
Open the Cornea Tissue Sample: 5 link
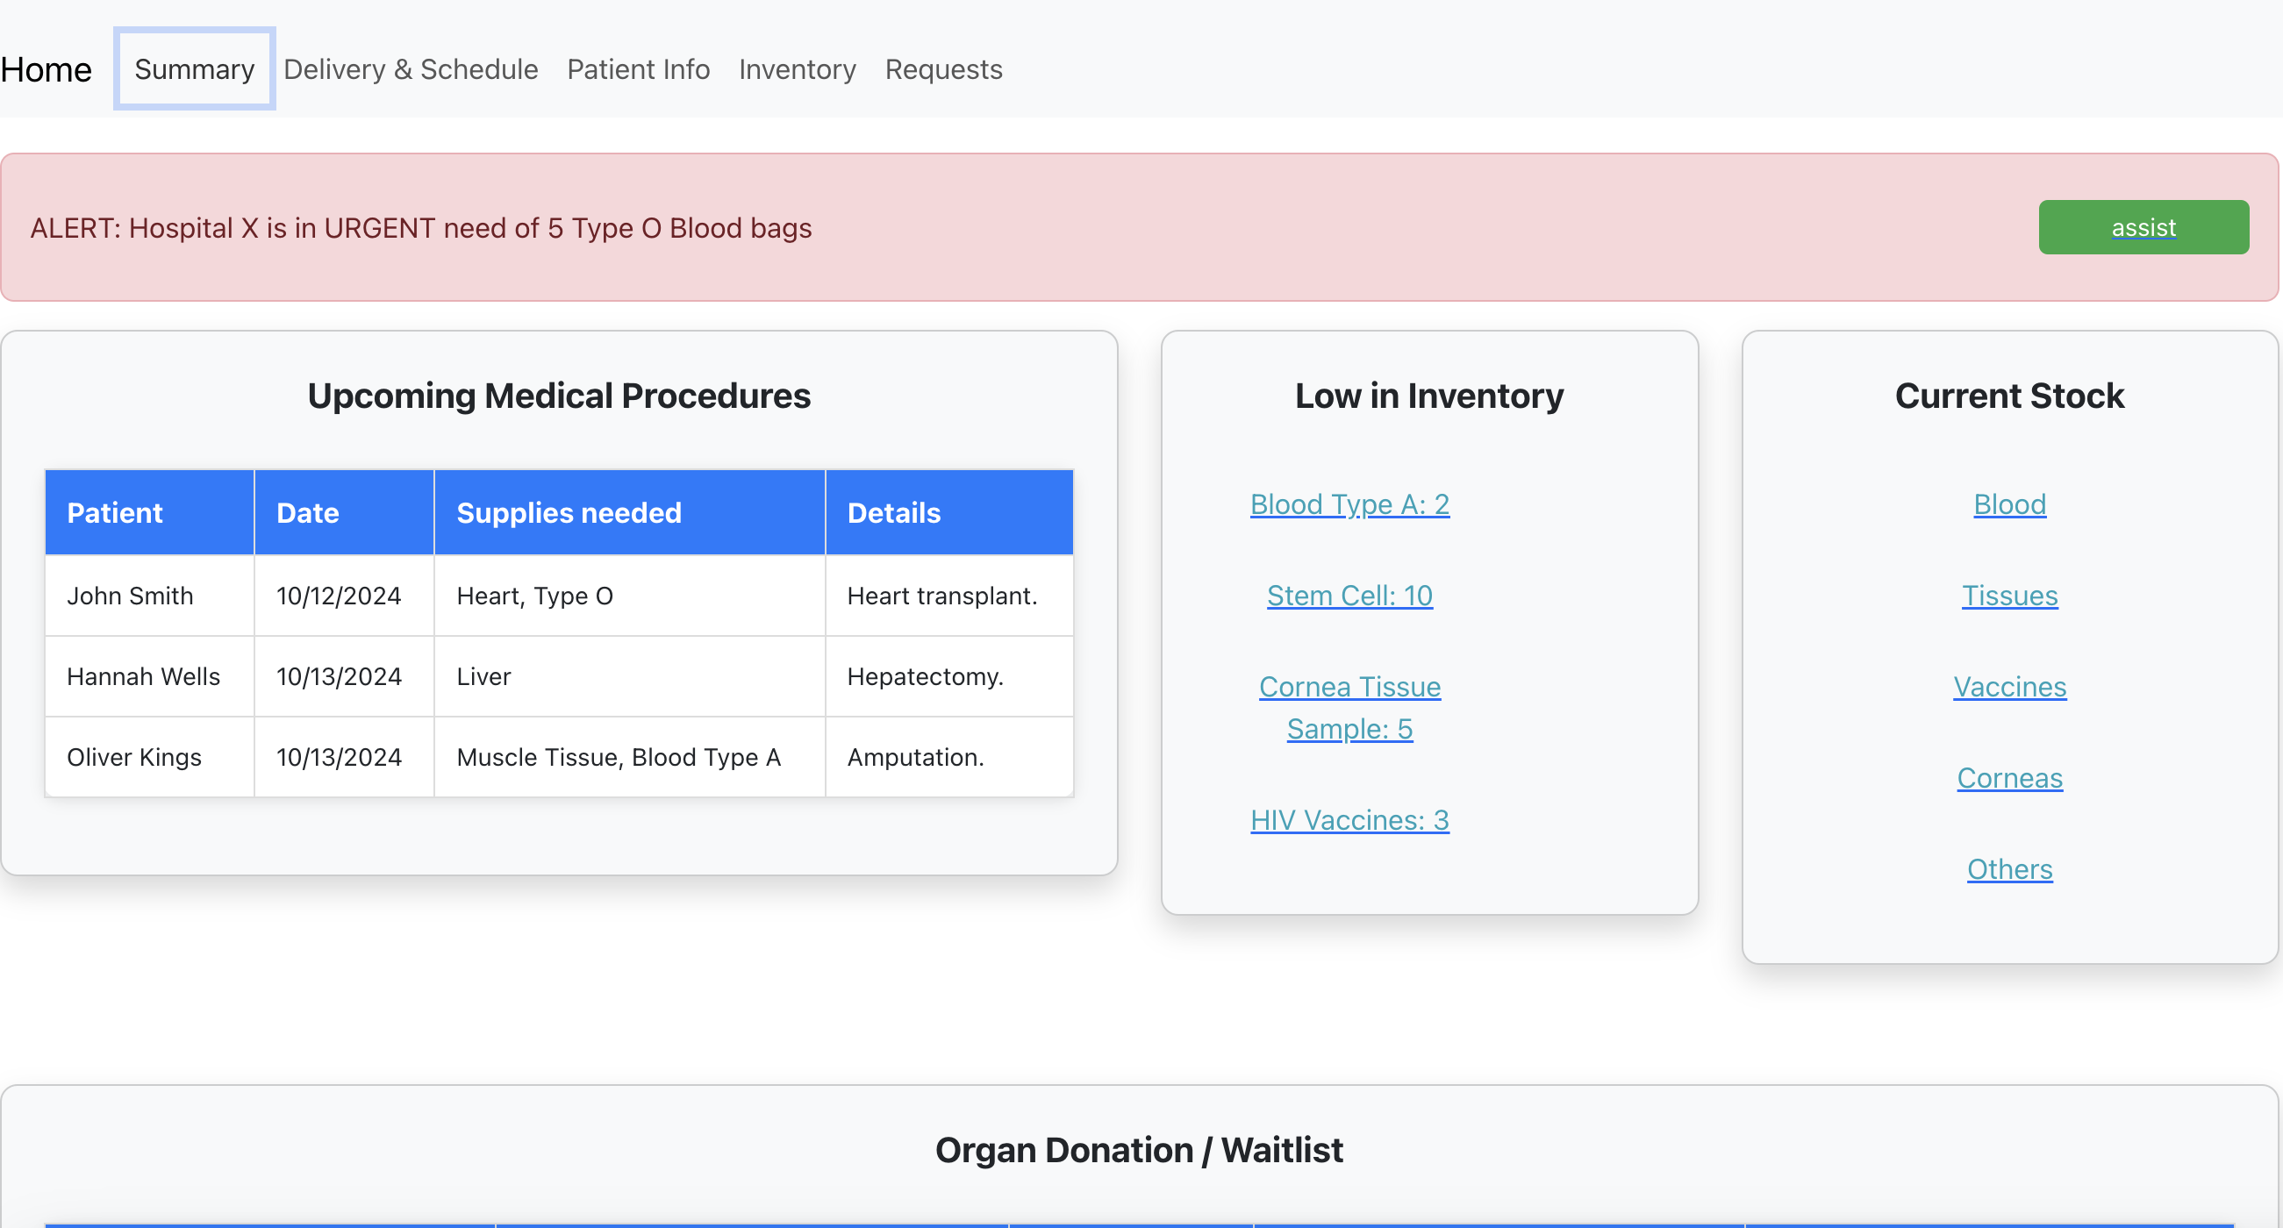pos(1349,707)
